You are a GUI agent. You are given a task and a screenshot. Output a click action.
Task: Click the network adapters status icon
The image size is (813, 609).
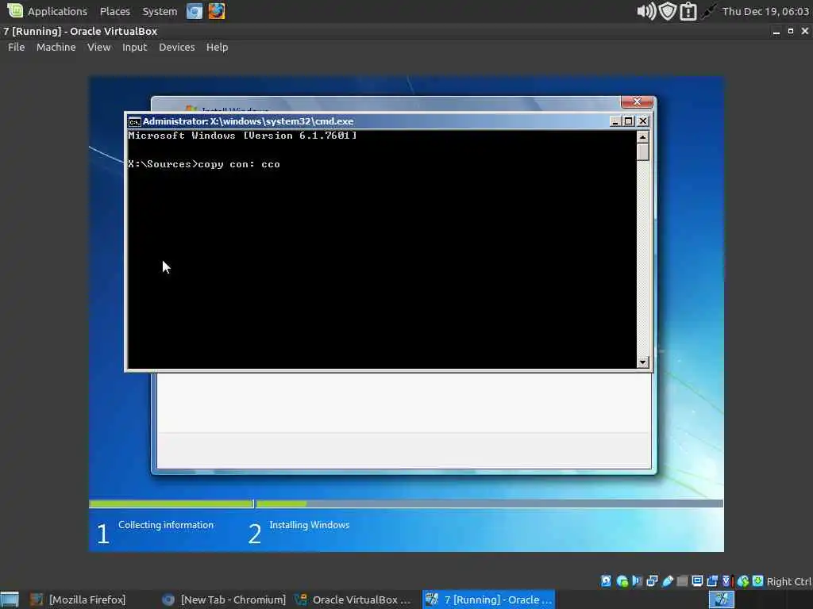[x=653, y=581]
